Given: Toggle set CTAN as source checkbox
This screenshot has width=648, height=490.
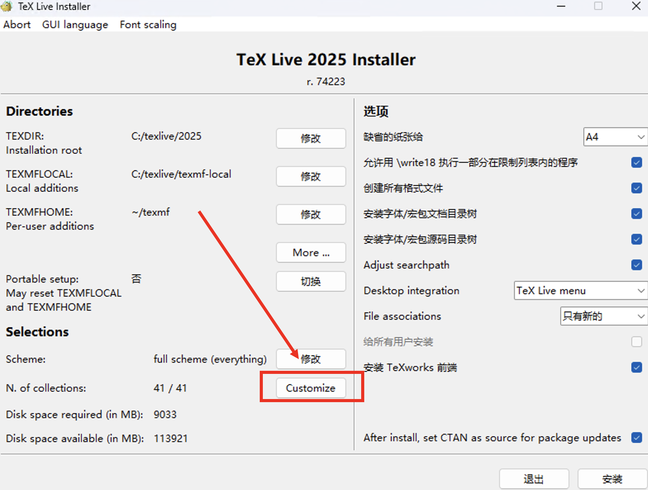Looking at the screenshot, I should 636,437.
